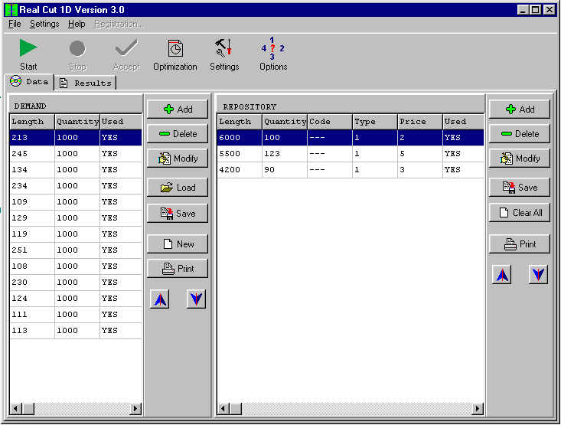561x425 pixels.
Task: Click Demand Quantity column header
Action: pos(77,122)
